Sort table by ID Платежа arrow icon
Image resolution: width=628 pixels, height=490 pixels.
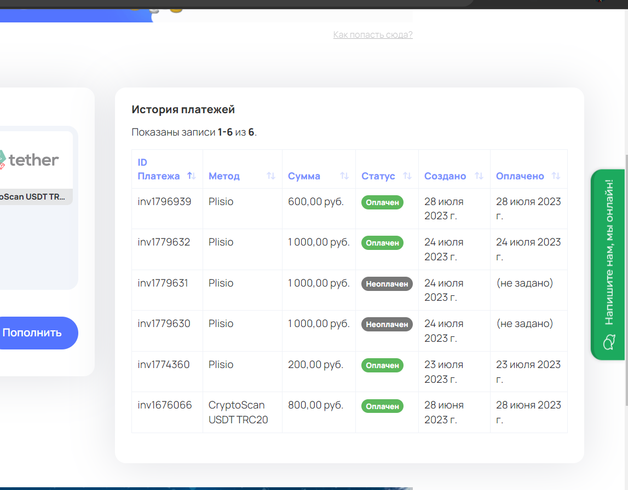point(192,176)
